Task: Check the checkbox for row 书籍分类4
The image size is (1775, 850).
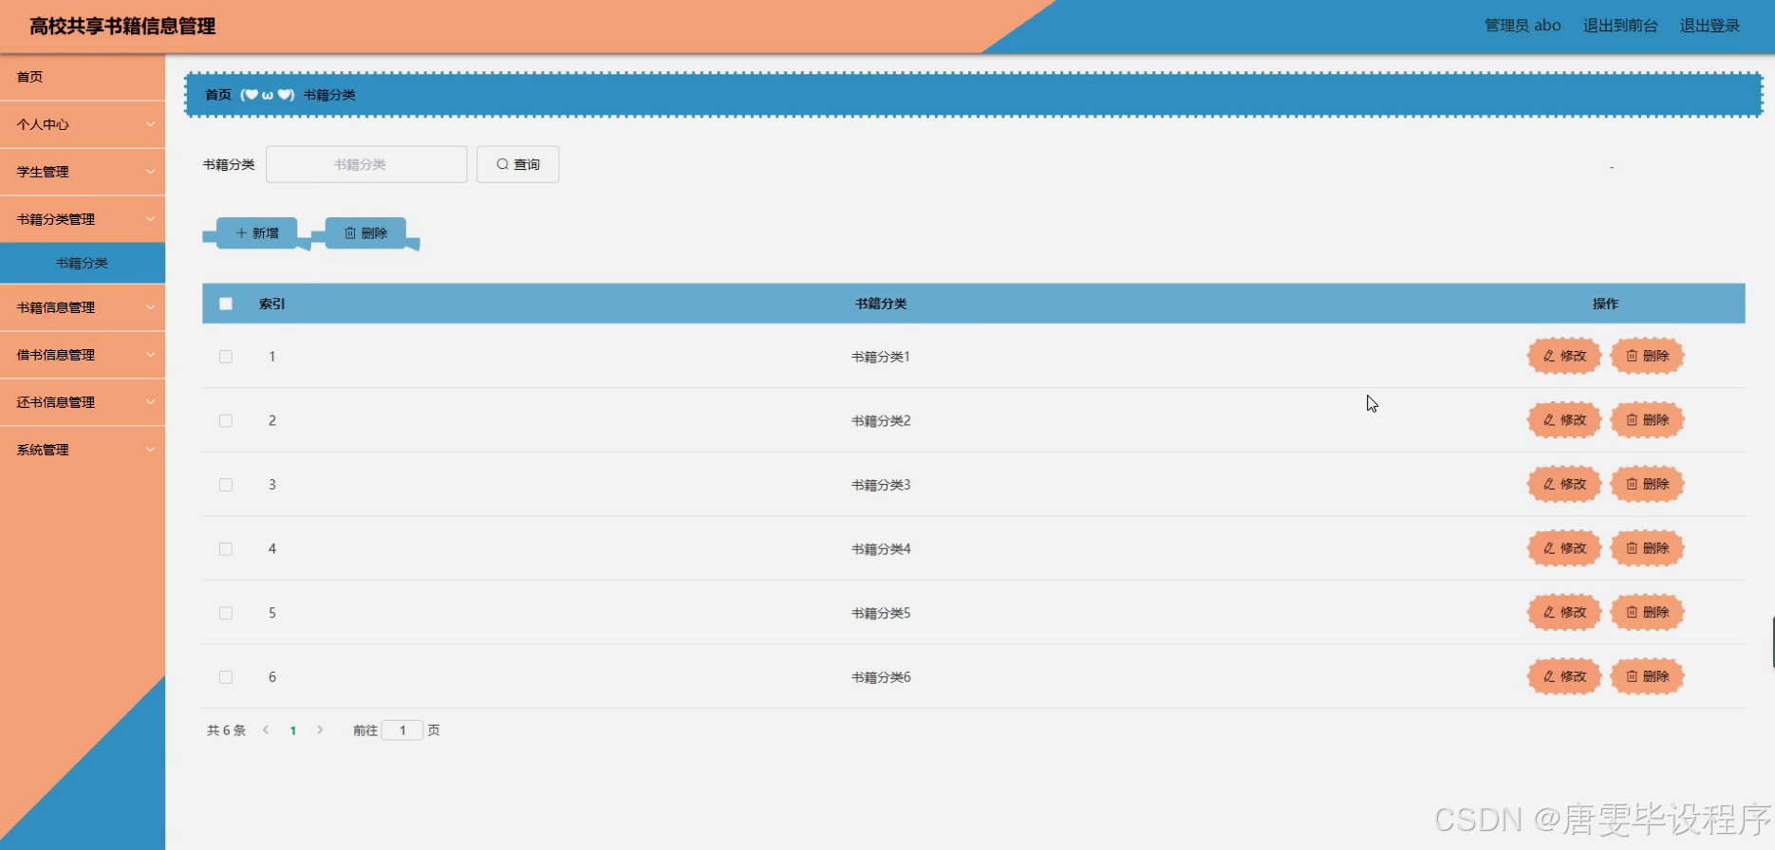Action: [x=226, y=548]
